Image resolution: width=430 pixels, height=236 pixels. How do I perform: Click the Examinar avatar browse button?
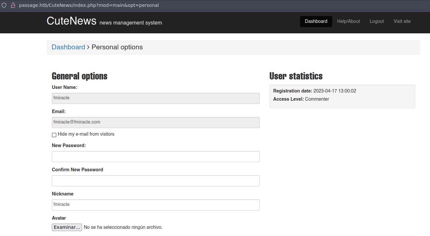[67, 227]
